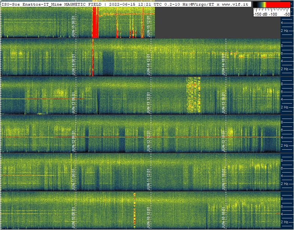
Task: Click the yellow striped interference block in JUN 13 row
Action: tap(193, 95)
